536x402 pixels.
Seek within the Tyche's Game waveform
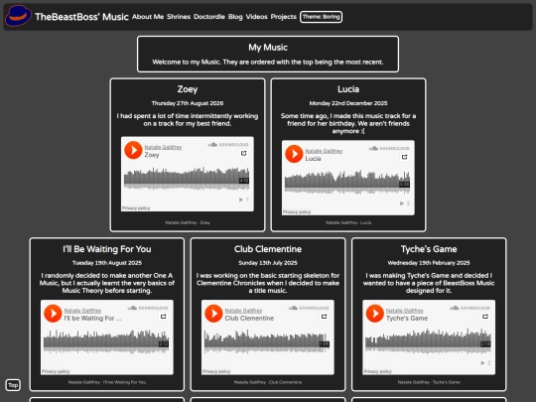pos(428,341)
